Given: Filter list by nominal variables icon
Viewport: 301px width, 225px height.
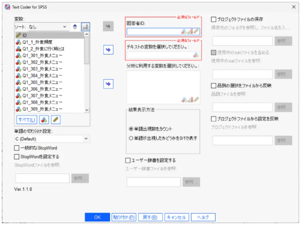Looking at the screenshot, I should click(x=44, y=120).
